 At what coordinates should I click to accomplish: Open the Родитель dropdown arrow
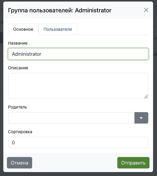[141, 118]
